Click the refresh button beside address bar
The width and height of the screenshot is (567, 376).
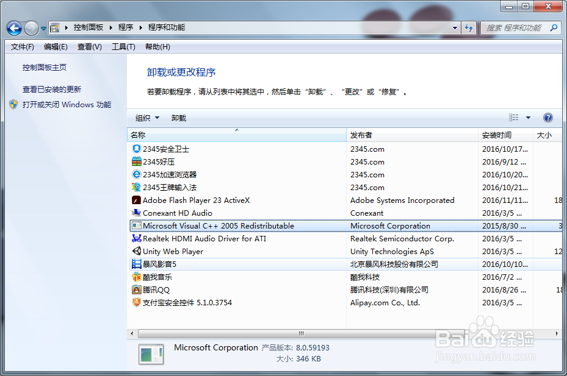(x=469, y=27)
